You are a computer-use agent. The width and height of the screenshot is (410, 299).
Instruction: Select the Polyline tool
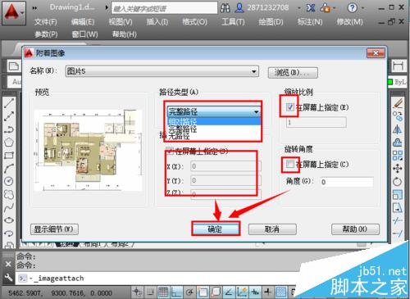[x=9, y=129]
